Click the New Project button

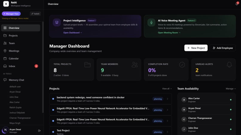point(196,48)
